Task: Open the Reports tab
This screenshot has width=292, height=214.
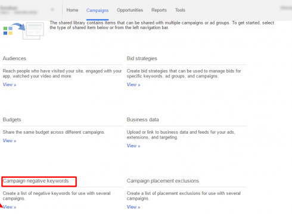Action: click(x=159, y=10)
